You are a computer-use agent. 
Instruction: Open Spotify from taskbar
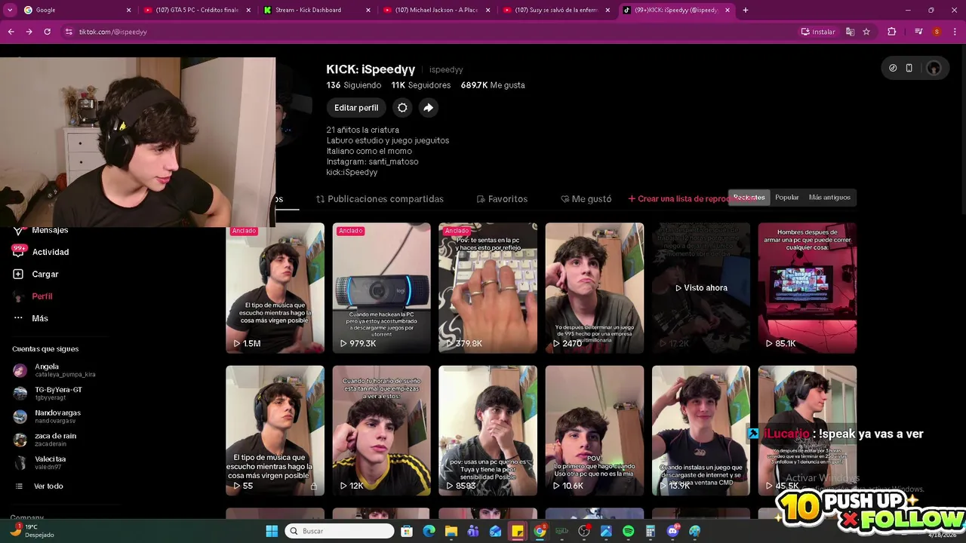pyautogui.click(x=629, y=531)
